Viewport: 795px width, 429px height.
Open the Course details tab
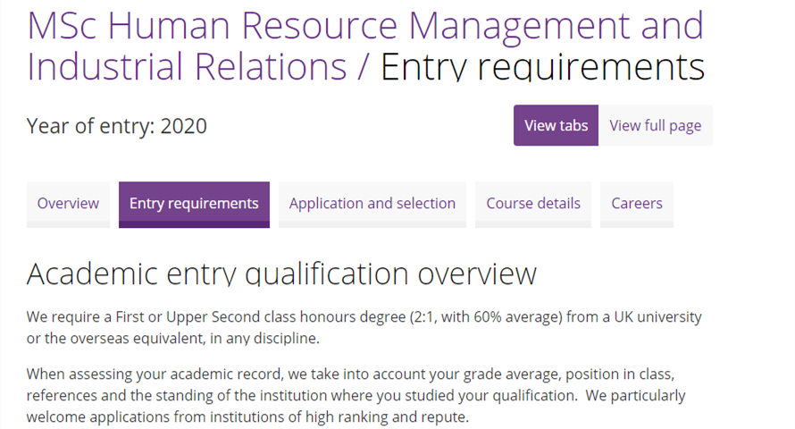click(x=533, y=204)
